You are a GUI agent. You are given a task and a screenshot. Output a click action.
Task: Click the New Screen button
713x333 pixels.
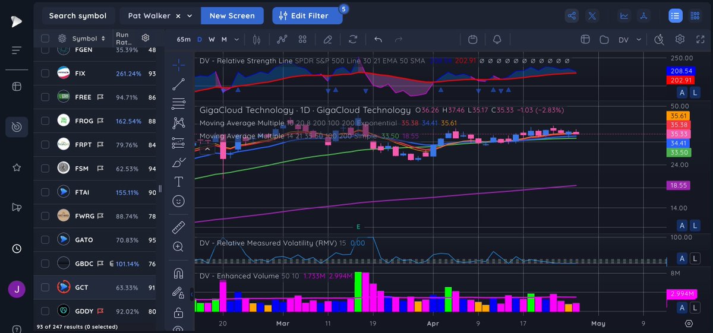coord(232,16)
